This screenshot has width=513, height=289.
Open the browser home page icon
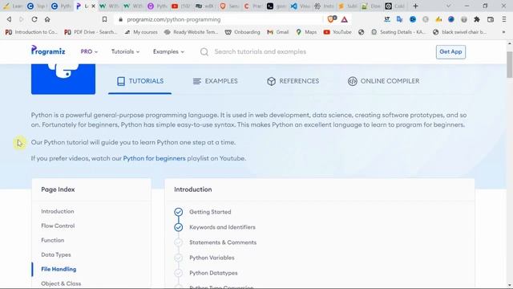47,19
